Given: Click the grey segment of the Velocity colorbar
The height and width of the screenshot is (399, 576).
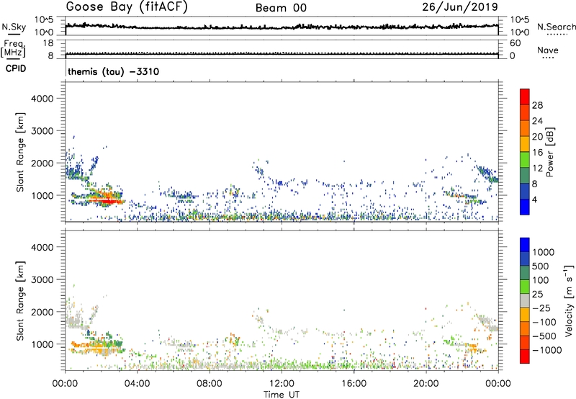Looking at the screenshot, I should pos(525,301).
